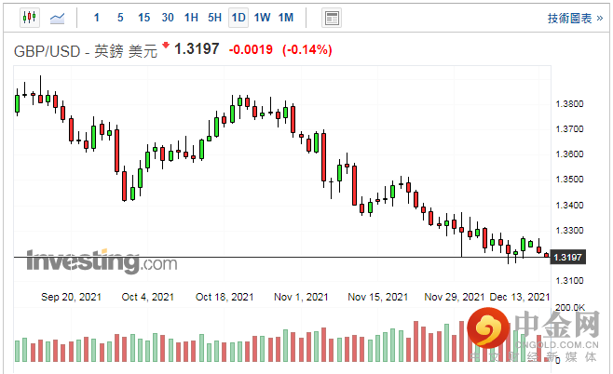Click the red down arrow next to price
This screenshot has width=613, height=374.
pos(166,46)
